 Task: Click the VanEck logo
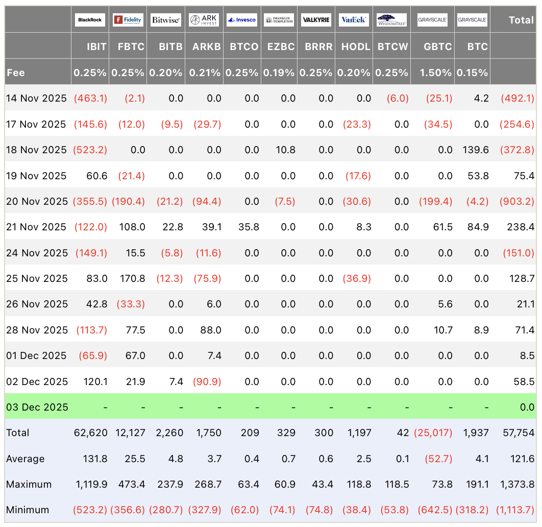pyautogui.click(x=354, y=20)
